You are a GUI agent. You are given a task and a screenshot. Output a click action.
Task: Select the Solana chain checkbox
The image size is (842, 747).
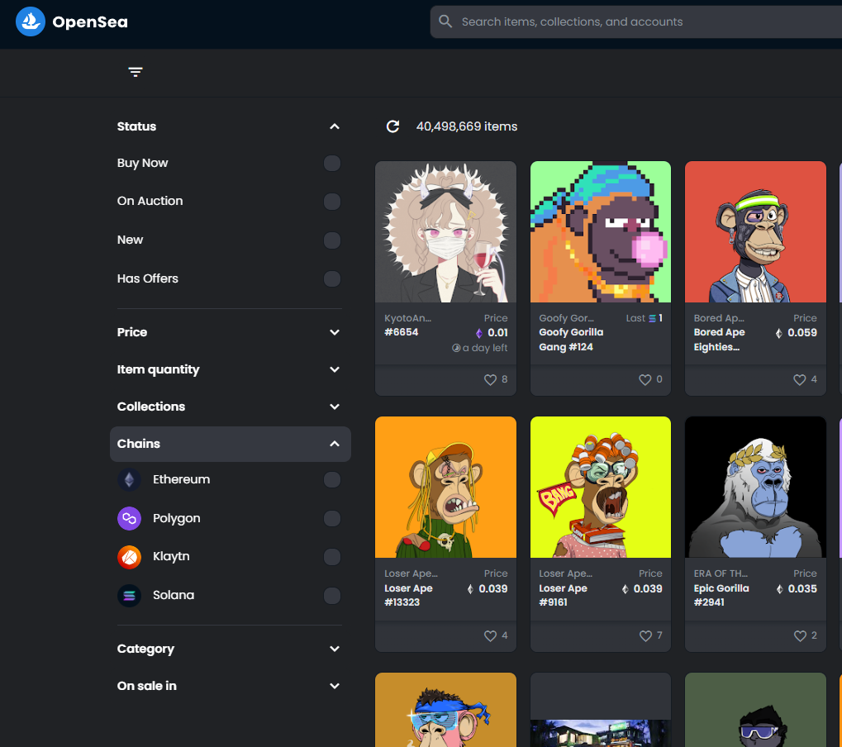coord(332,596)
